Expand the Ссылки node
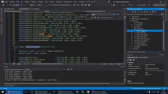168x94 pixels. 130,17
